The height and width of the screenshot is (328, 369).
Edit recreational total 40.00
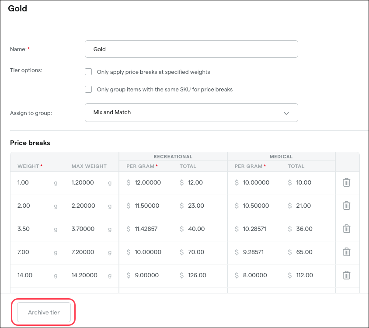tap(196, 229)
